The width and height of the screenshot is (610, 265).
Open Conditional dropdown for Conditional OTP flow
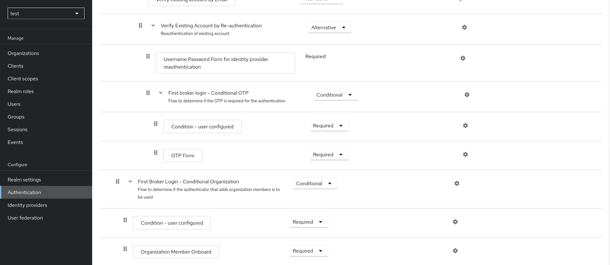point(335,95)
